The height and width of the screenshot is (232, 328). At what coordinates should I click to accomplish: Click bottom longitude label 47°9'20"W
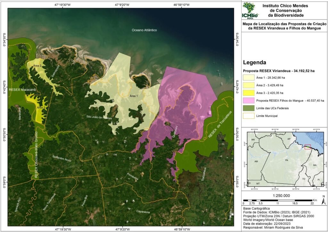point(122,229)
